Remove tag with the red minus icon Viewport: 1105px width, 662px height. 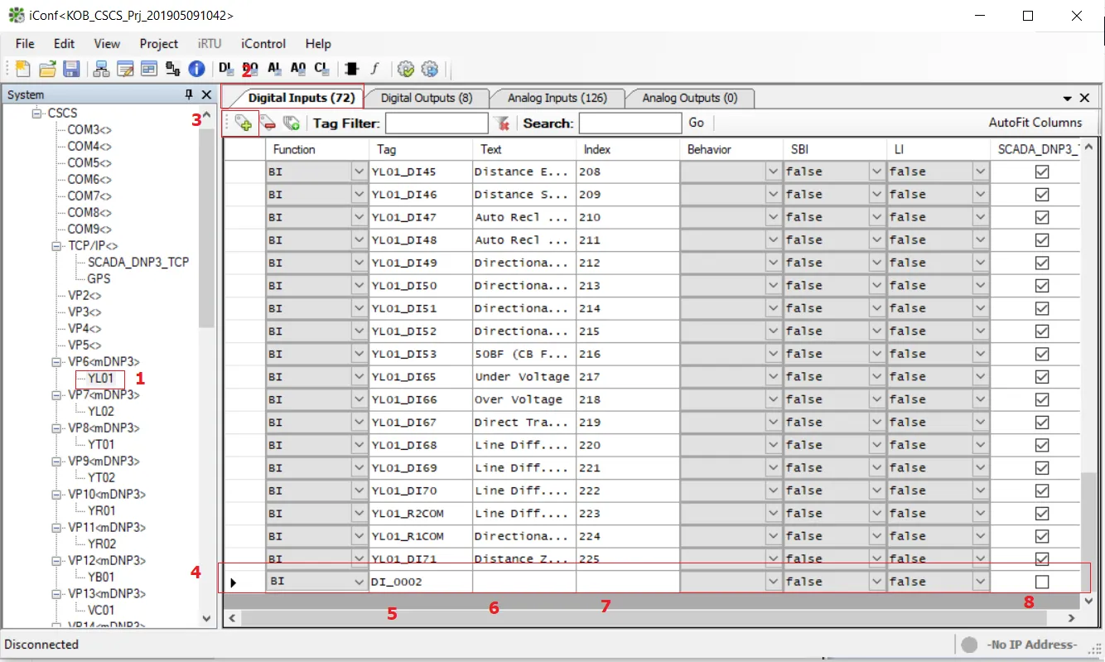click(268, 123)
